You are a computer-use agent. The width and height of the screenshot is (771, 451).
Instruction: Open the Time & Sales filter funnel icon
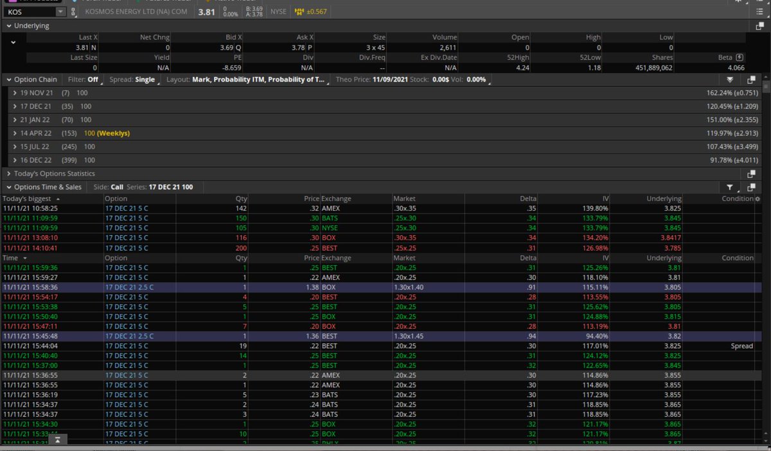click(x=731, y=187)
